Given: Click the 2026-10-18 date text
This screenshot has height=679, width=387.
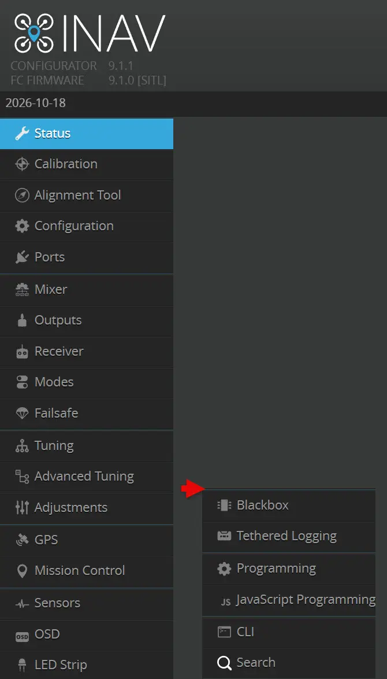Looking at the screenshot, I should [x=36, y=104].
